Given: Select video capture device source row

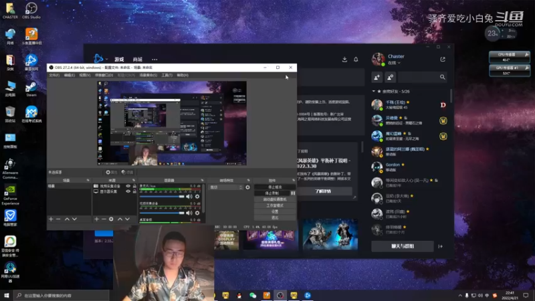Looking at the screenshot, I should pos(114,187).
